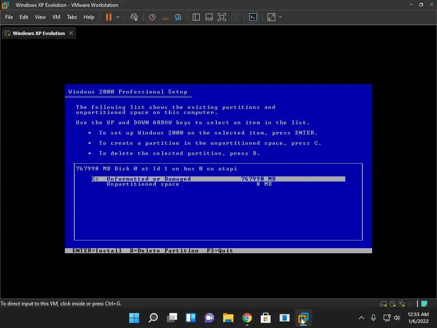Open network settings from tray
This screenshot has width=437, height=328.
click(x=387, y=318)
